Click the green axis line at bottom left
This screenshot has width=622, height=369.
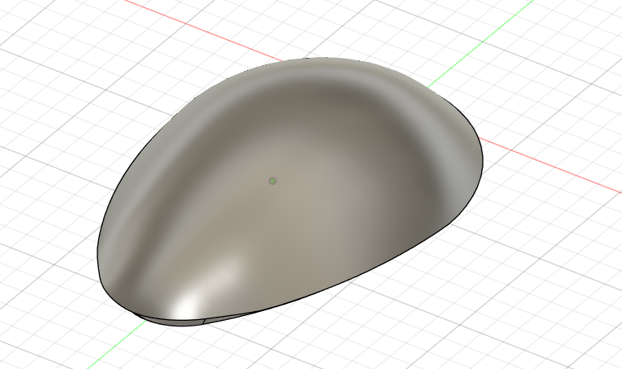[113, 347]
